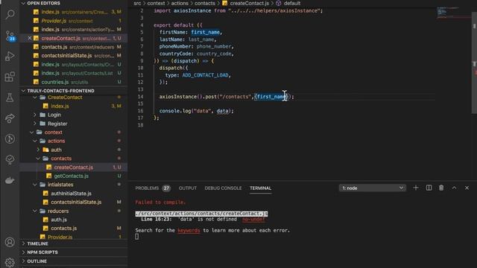Open the no-undef link in terminal
Viewport: 477px width, 268px height.
point(253,219)
